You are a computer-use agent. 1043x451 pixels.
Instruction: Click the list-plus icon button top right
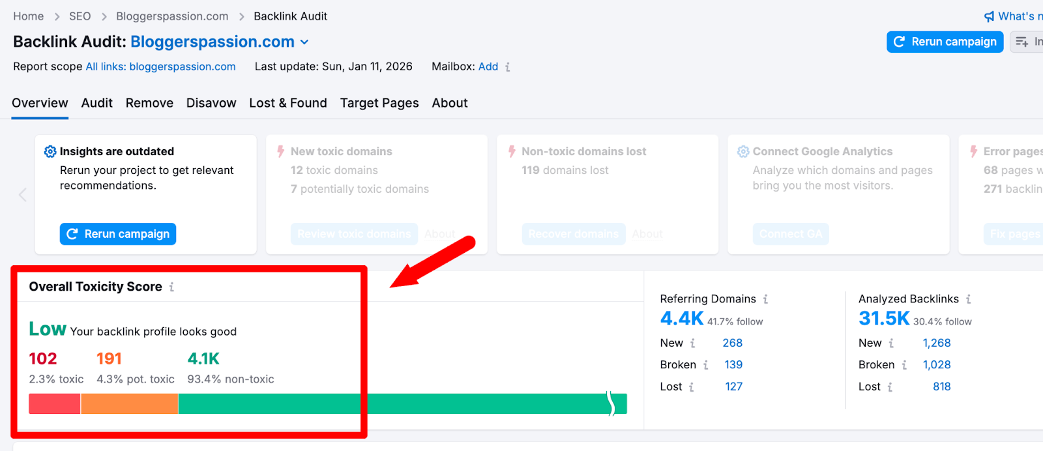[1021, 42]
